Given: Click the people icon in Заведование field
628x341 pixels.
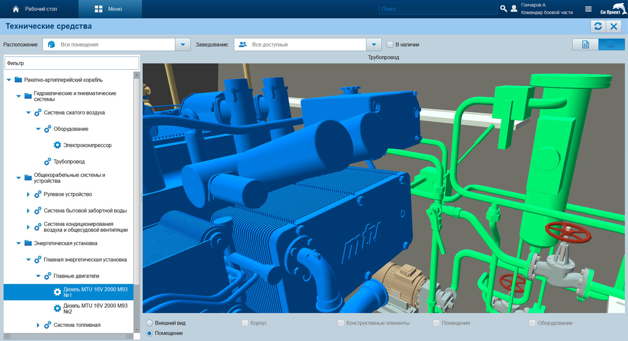Looking at the screenshot, I should [x=243, y=44].
